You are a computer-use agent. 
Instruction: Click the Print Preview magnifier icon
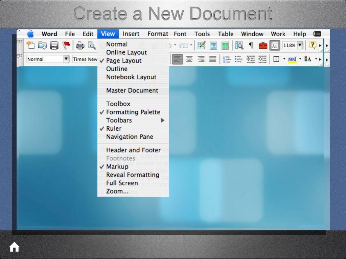[x=92, y=45]
